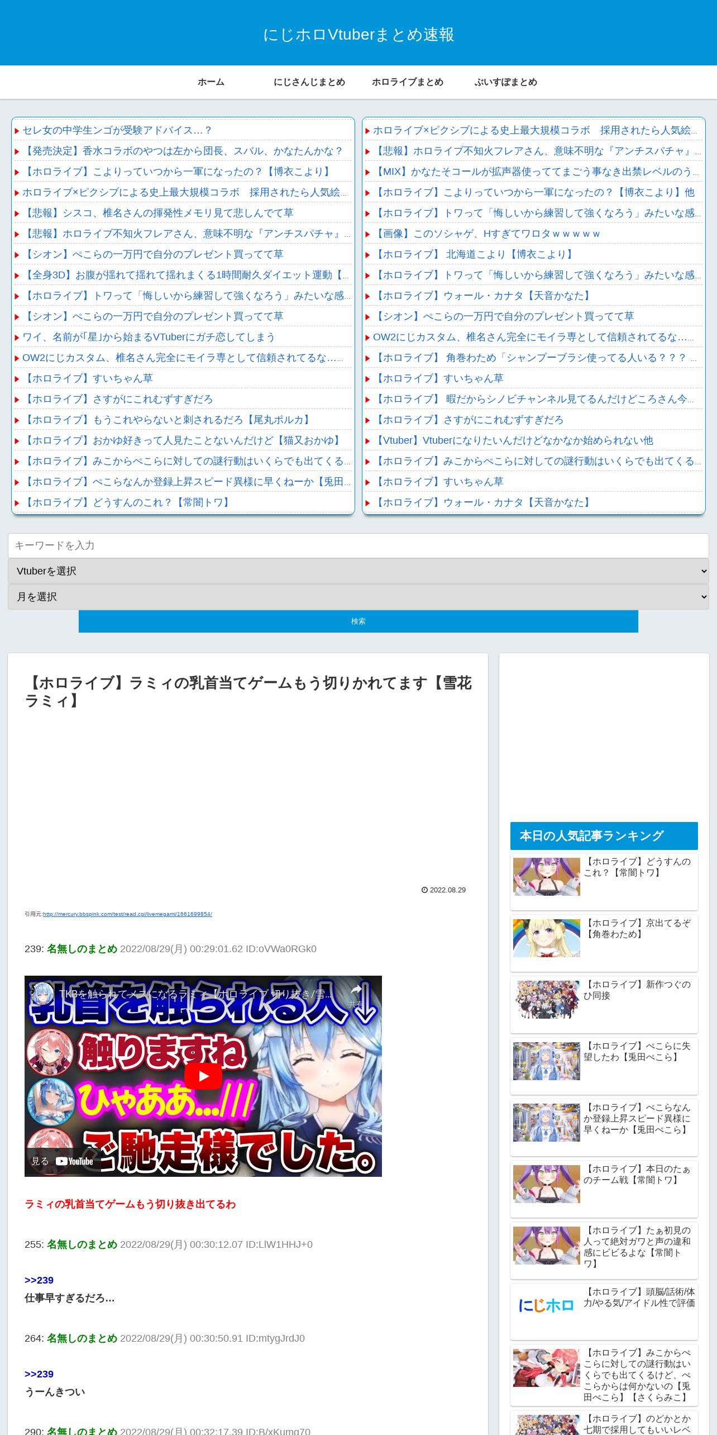Screen dimensions: 717x1435
Task: Click thumbnail for '本日のたぁのチーム戦' ranking
Action: point(547,1184)
